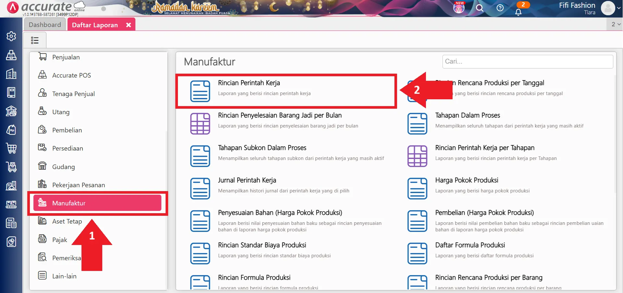The width and height of the screenshot is (623, 293).
Task: Open the help question mark icon
Action: pos(500,8)
